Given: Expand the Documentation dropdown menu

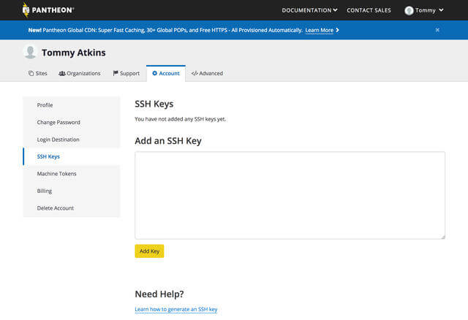Looking at the screenshot, I should click(x=309, y=10).
